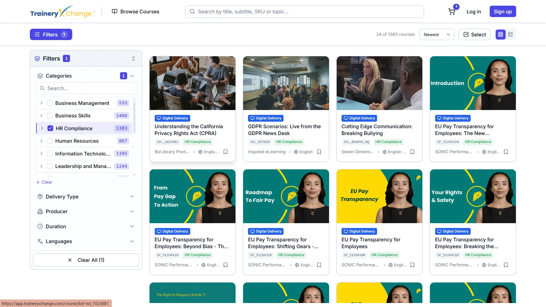Click the Filters panel stack icon
This screenshot has width=546, height=307.
37,59
